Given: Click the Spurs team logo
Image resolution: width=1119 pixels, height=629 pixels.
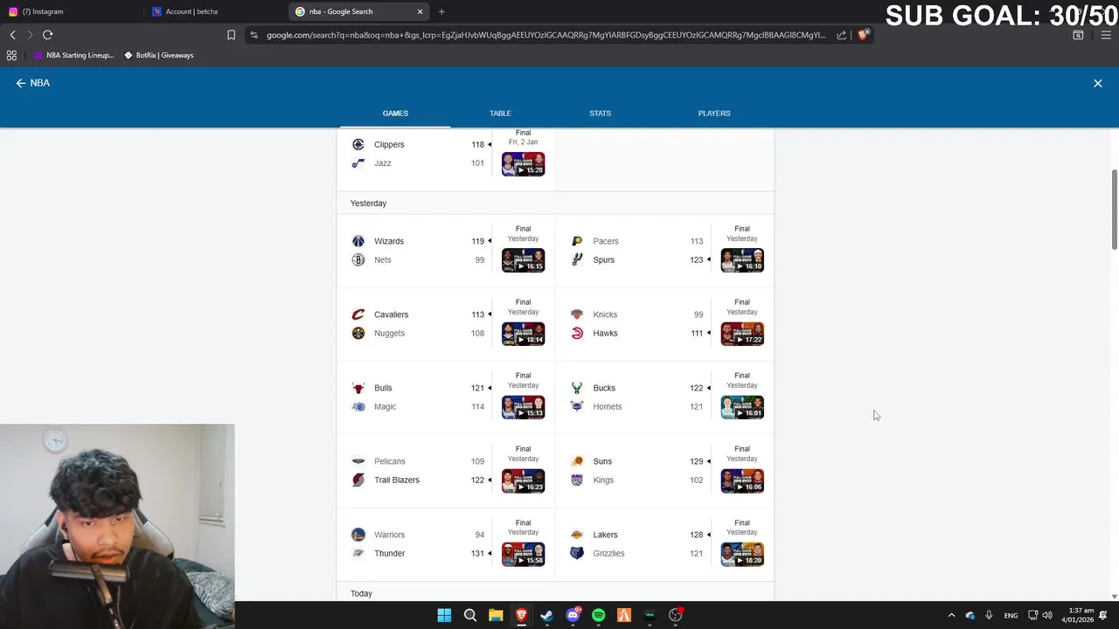Looking at the screenshot, I should click(576, 259).
